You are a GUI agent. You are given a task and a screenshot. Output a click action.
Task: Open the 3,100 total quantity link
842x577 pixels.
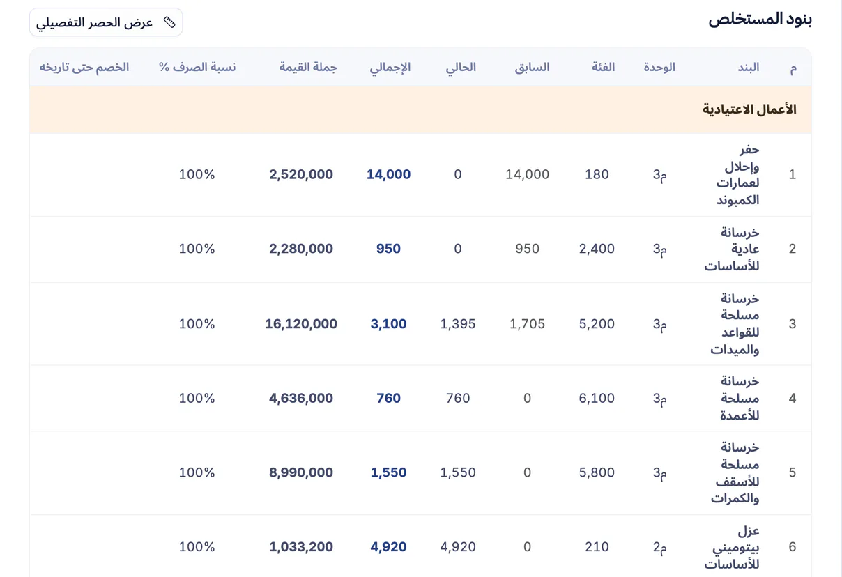(x=388, y=324)
